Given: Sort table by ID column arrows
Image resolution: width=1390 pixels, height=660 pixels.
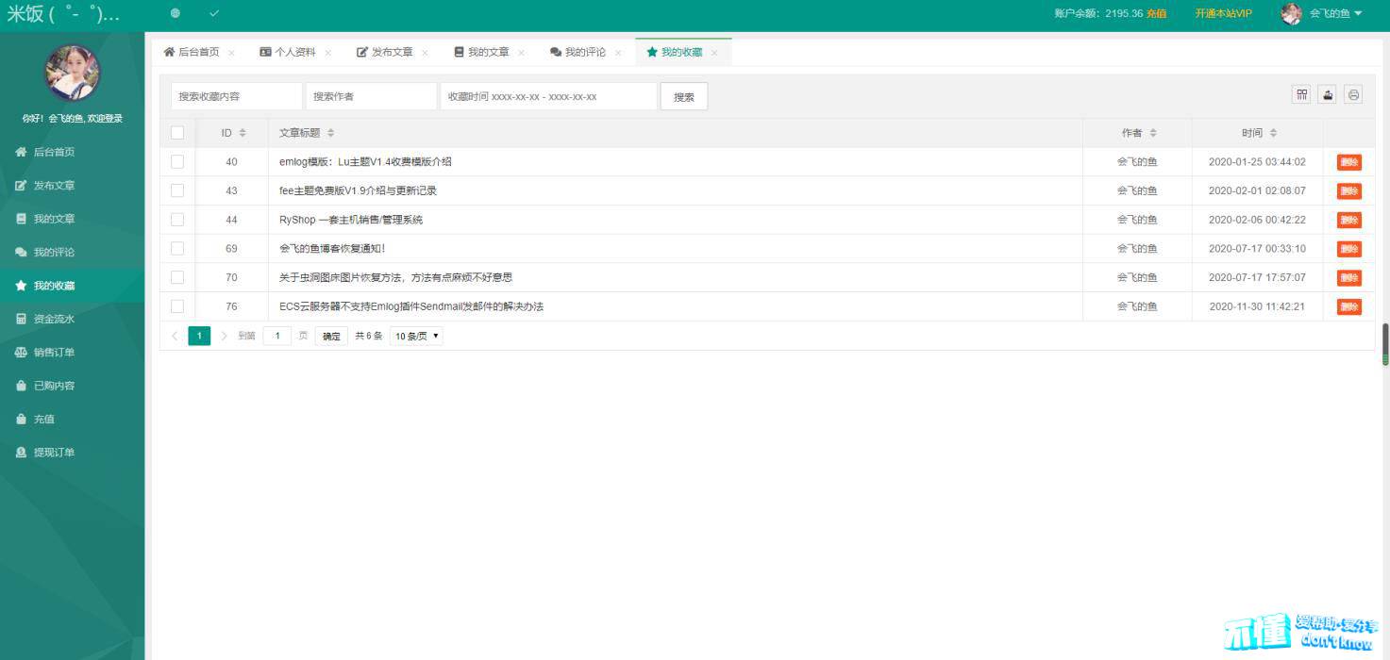Looking at the screenshot, I should (x=243, y=133).
